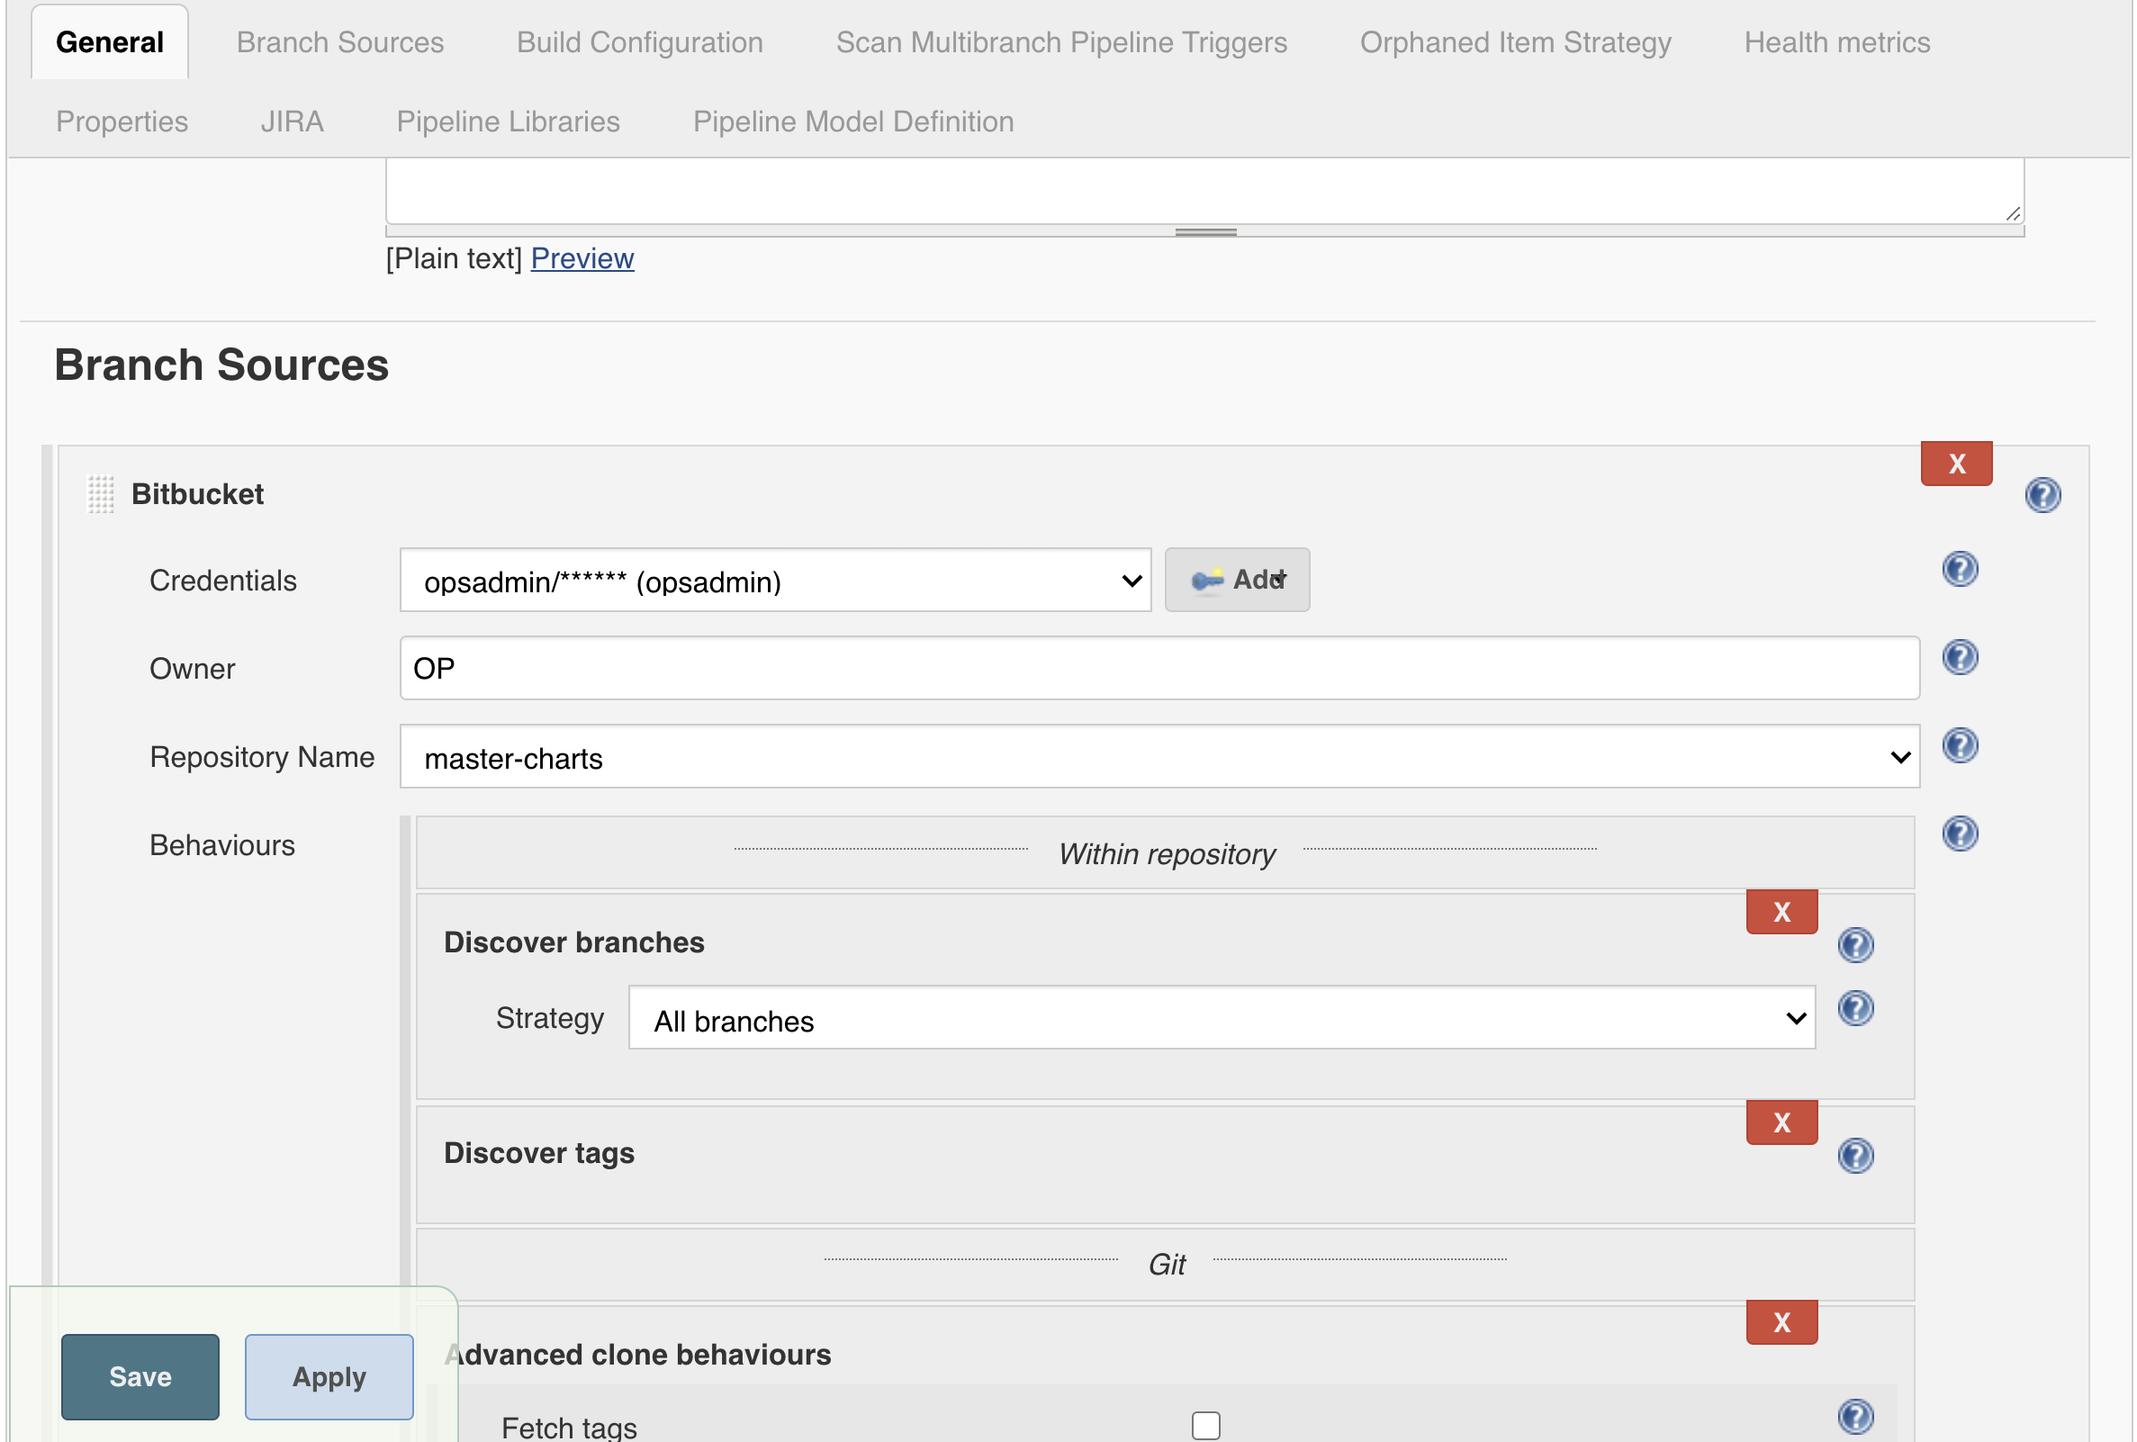This screenshot has width=2137, height=1442.
Task: Grab the Bitbucket source drag handle
Action: tap(100, 494)
